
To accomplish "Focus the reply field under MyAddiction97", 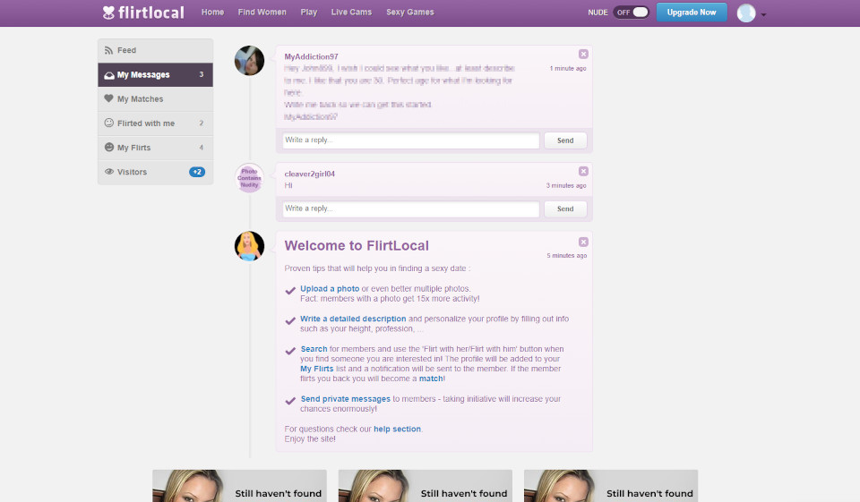I will (410, 140).
